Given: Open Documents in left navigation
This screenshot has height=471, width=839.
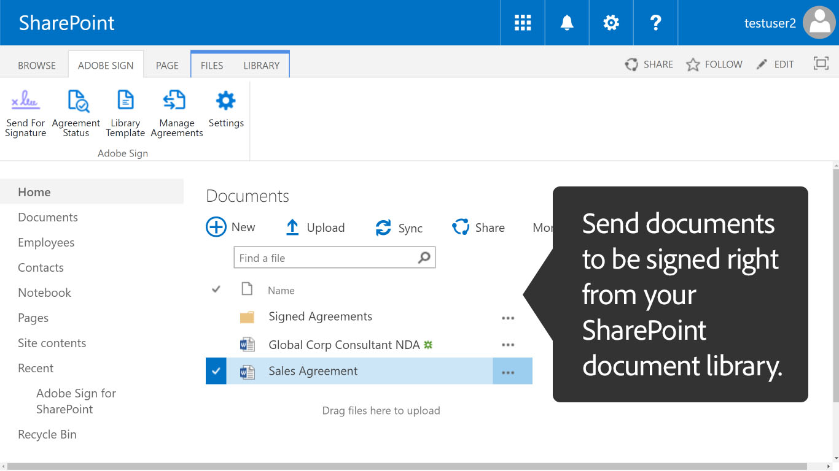Looking at the screenshot, I should (x=48, y=217).
